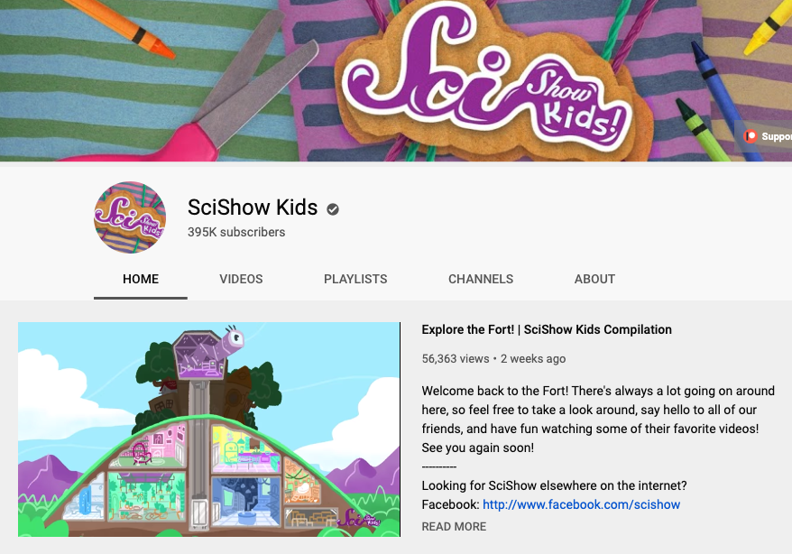792x554 pixels.
Task: Open the Home tab
Action: pos(141,280)
